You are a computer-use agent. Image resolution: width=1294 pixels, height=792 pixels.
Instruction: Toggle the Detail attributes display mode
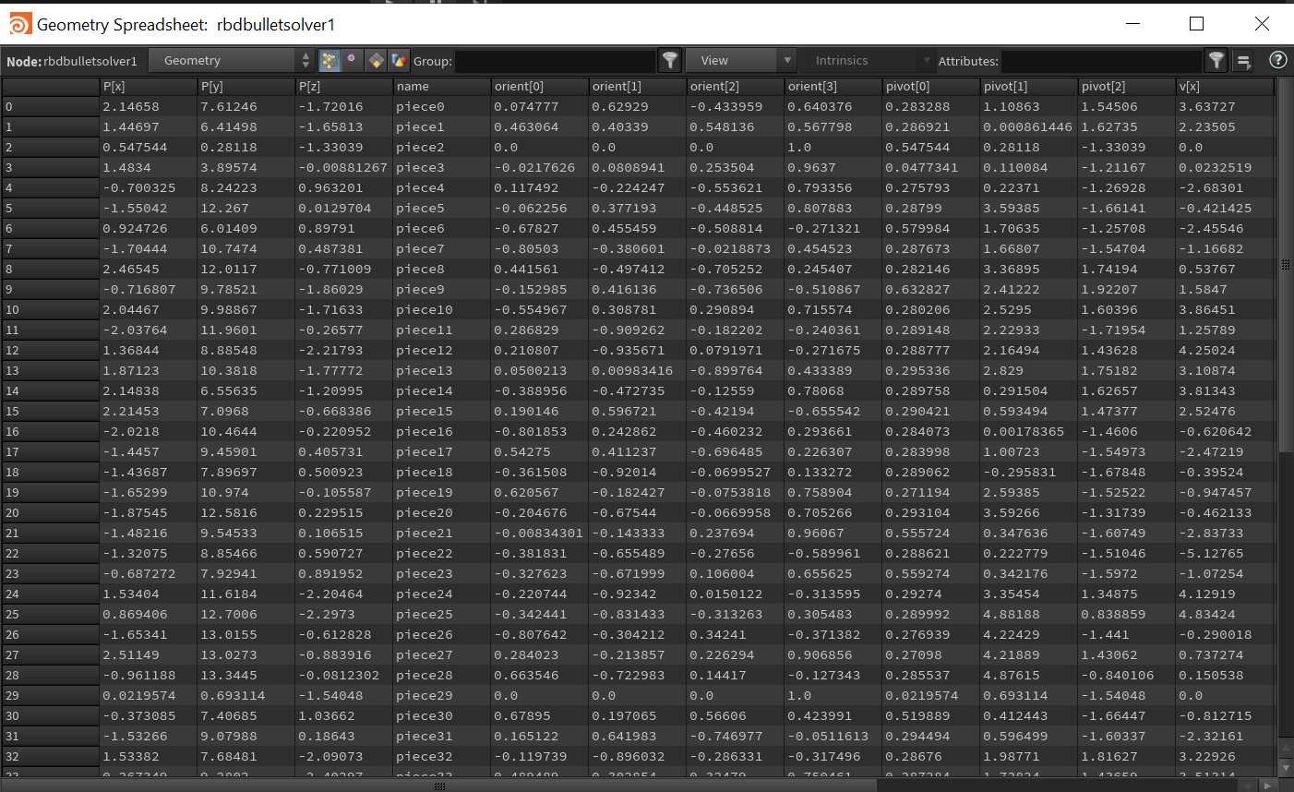click(400, 60)
